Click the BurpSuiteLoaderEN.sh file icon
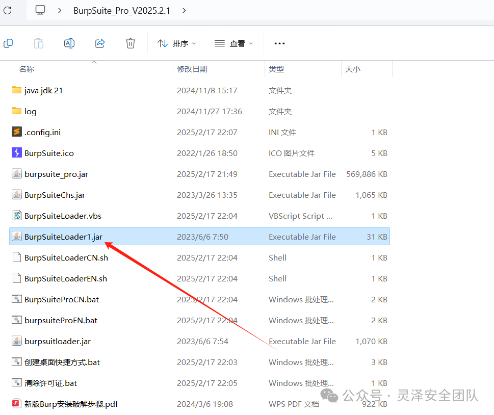This screenshot has width=494, height=415. pyautogui.click(x=17, y=278)
